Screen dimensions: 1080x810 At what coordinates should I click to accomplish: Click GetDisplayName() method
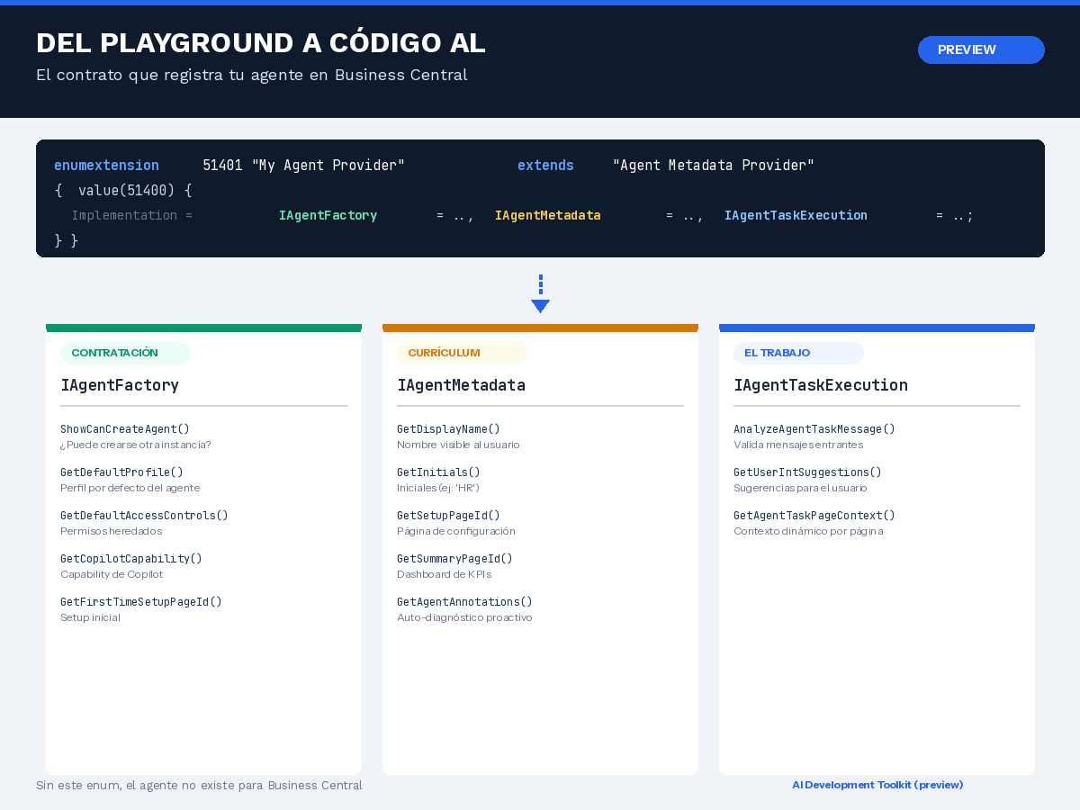448,429
